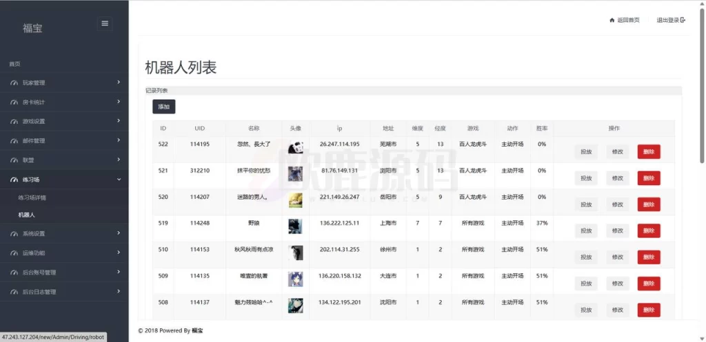
Task: Click the gauge icon beside 系统设置
Action: point(14,234)
